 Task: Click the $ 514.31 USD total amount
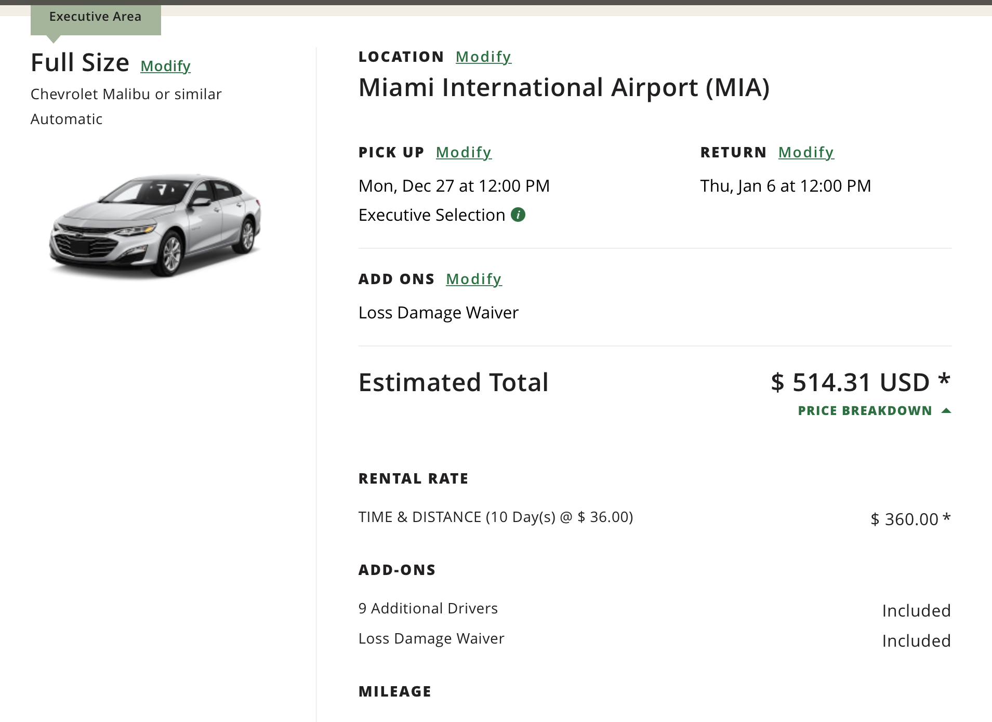coord(860,382)
